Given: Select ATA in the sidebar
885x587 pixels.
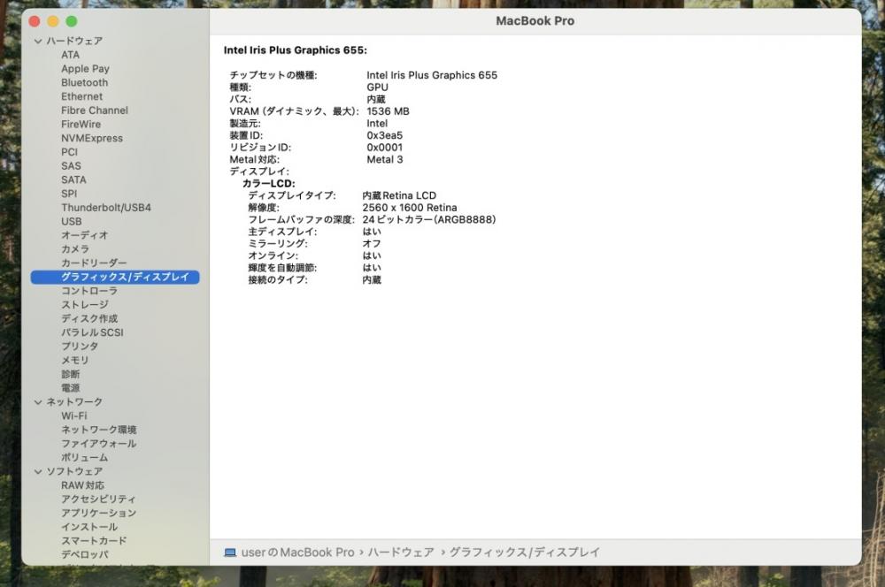Looking at the screenshot, I should click(71, 55).
